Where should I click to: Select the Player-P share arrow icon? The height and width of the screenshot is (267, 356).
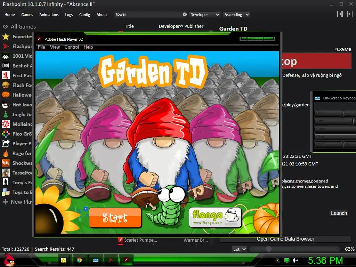pos(6,144)
